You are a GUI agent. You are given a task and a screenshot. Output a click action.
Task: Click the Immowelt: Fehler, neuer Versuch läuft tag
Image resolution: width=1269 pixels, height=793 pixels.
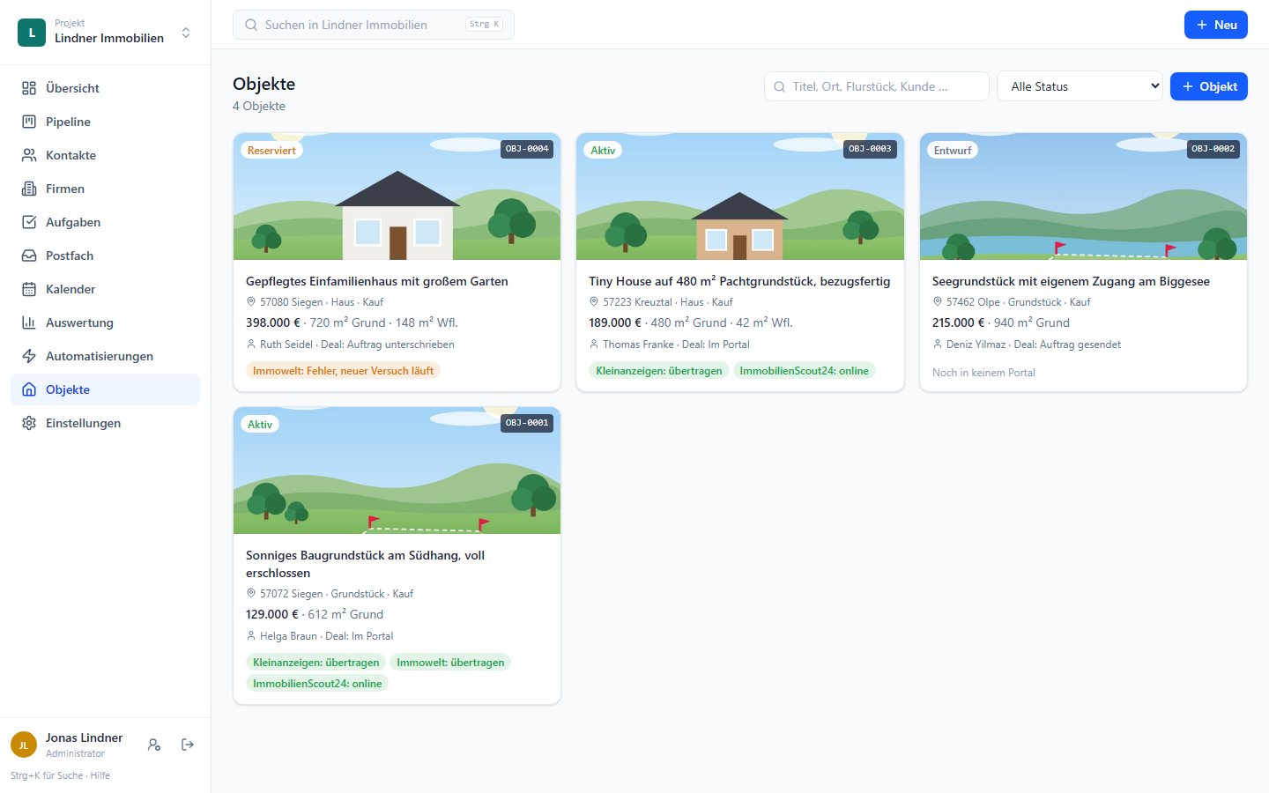[x=343, y=371]
